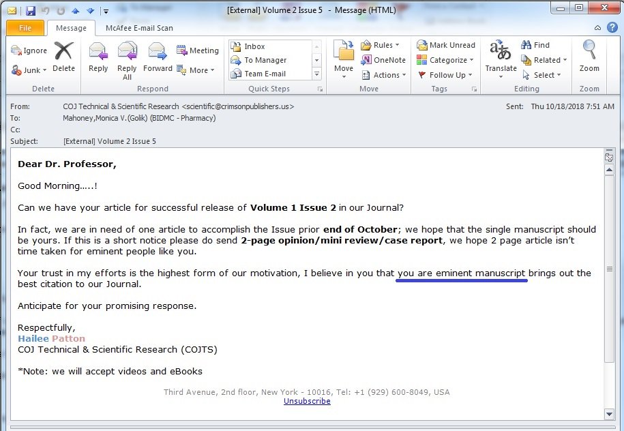Expand the Related dropdown
This screenshot has width=624, height=431.
tap(564, 59)
